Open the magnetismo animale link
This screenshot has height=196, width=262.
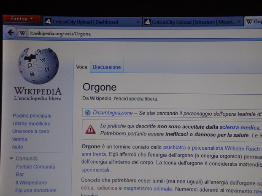148,188
